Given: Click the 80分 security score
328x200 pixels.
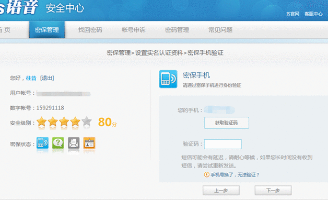Looking at the screenshot, I should (108, 122).
